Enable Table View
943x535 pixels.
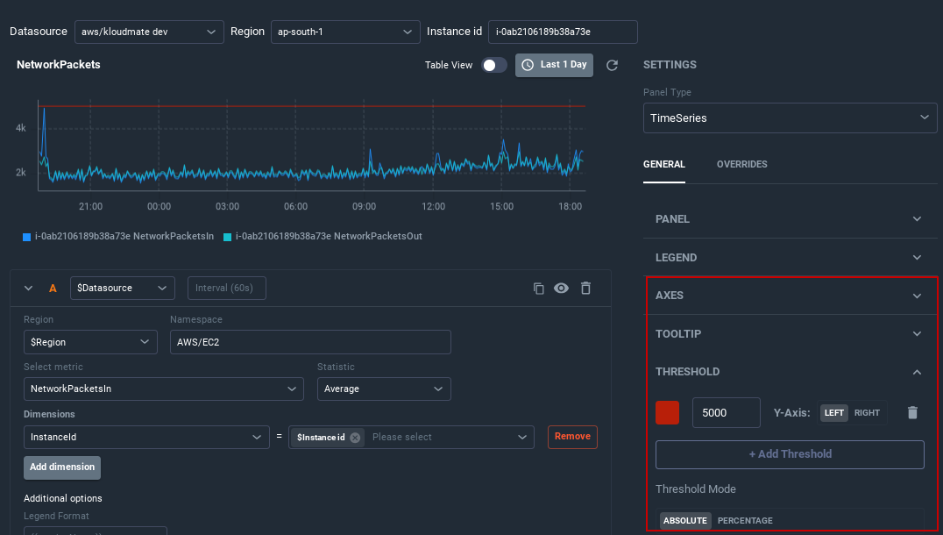point(493,64)
